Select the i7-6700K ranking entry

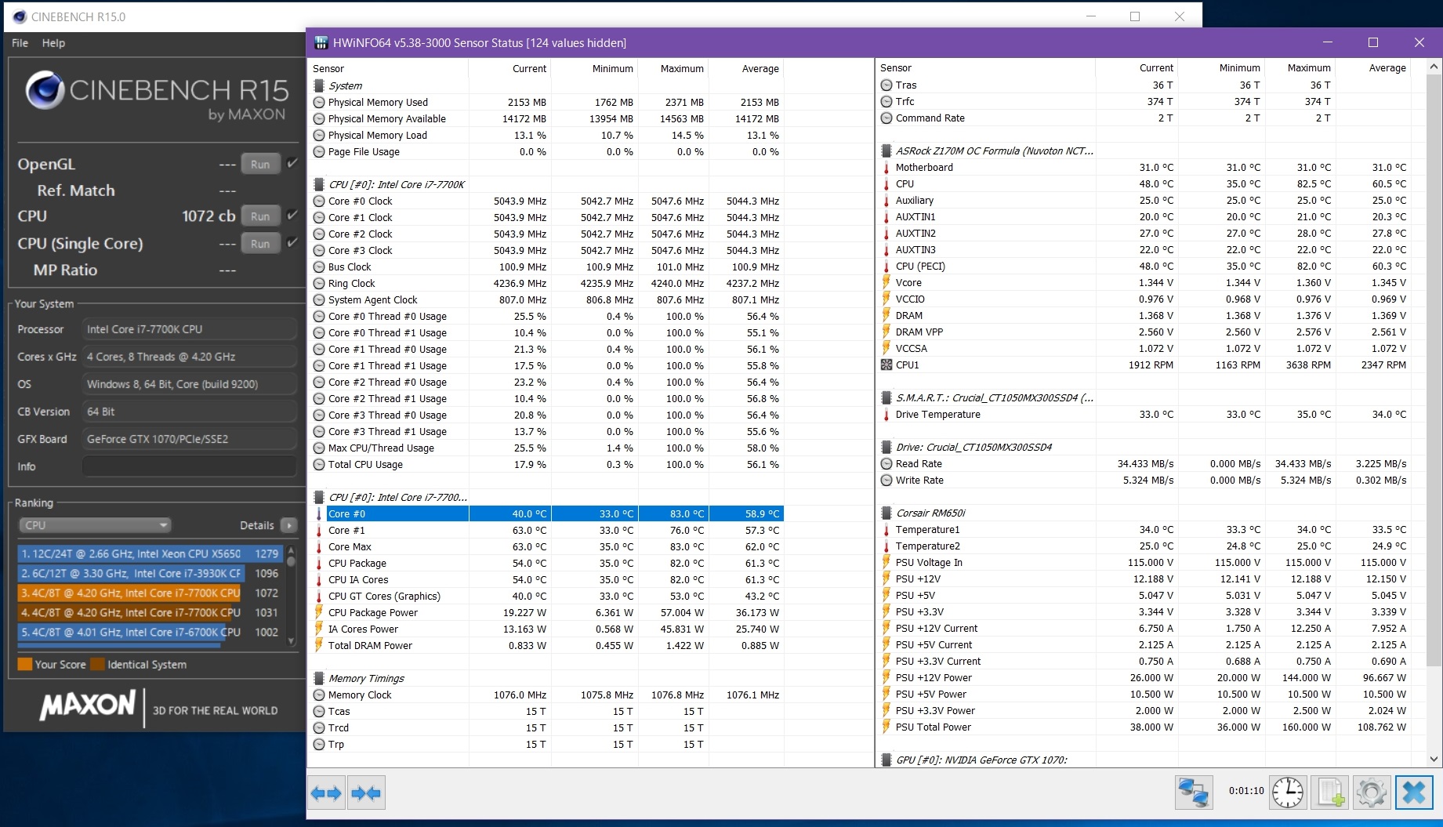pyautogui.click(x=149, y=632)
